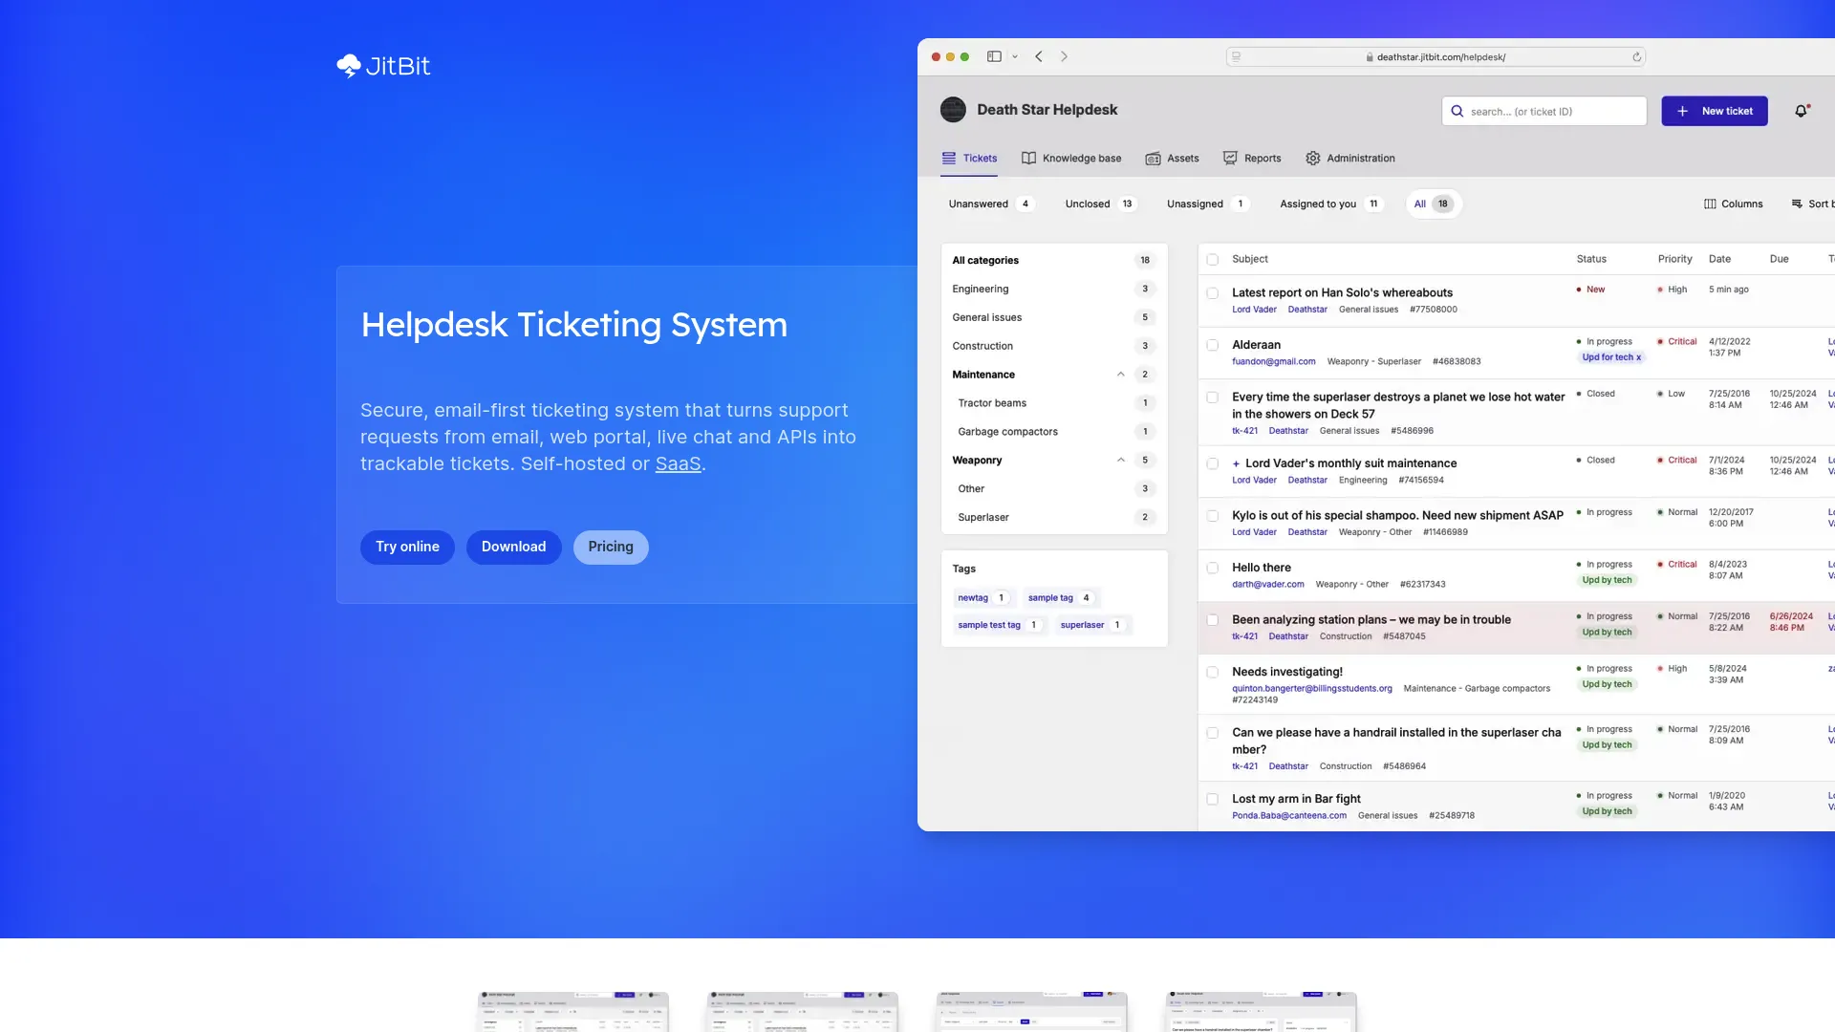Open the Tickets tab
Viewport: 1835px width, 1032px height.
click(x=969, y=159)
